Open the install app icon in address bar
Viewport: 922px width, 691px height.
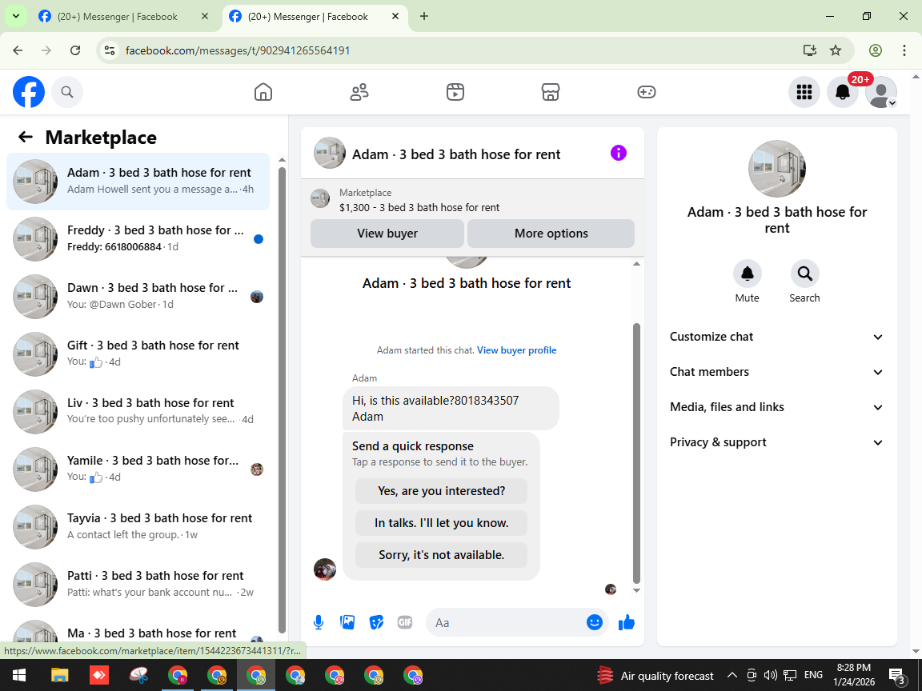tap(810, 50)
